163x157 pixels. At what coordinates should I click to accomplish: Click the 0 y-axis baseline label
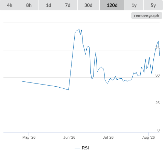[159, 130]
